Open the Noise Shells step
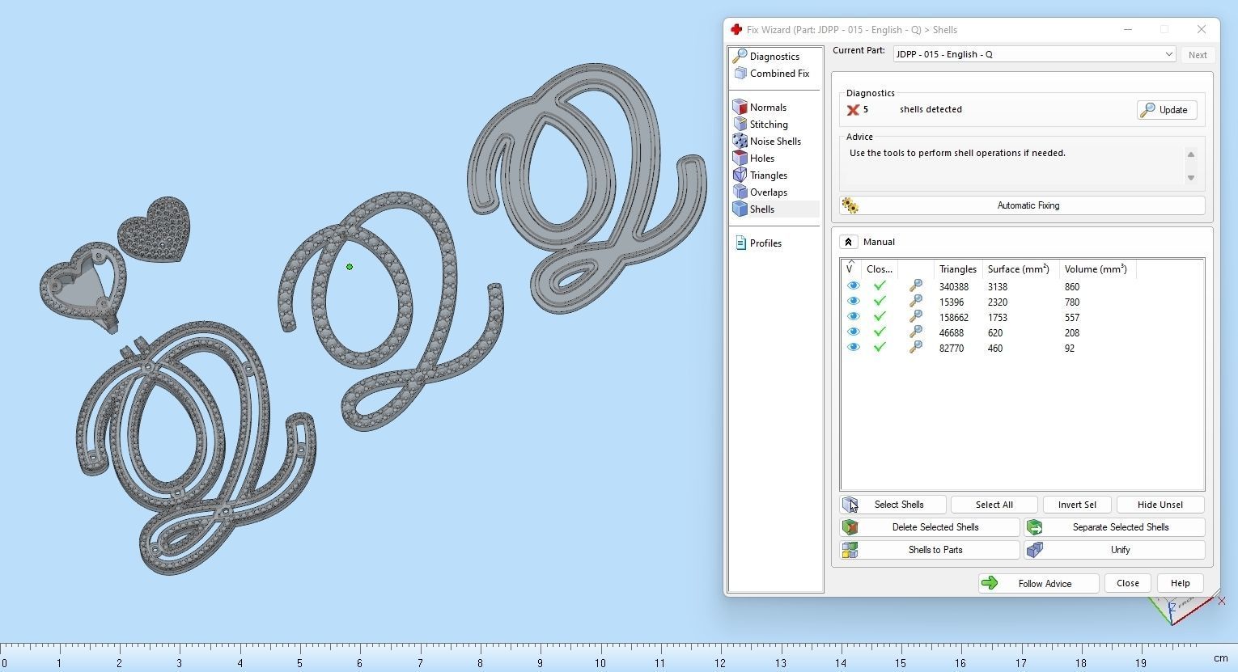 tap(766, 141)
